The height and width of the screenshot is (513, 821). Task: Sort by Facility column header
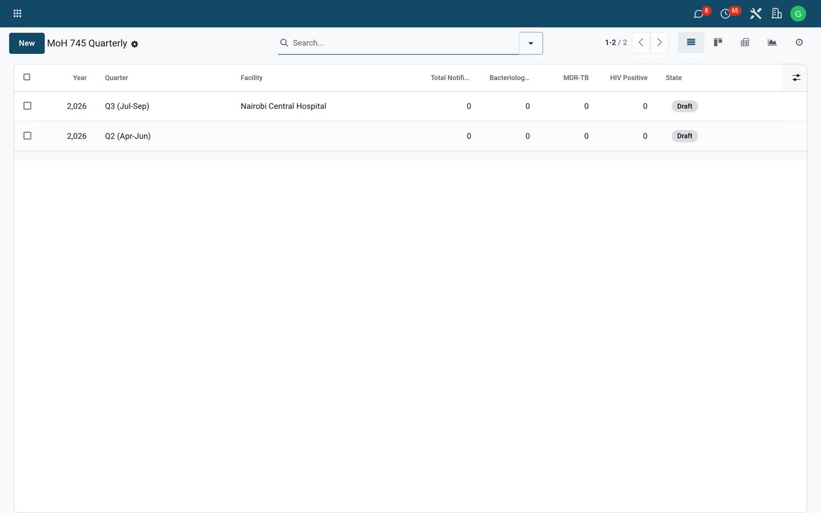point(251,78)
